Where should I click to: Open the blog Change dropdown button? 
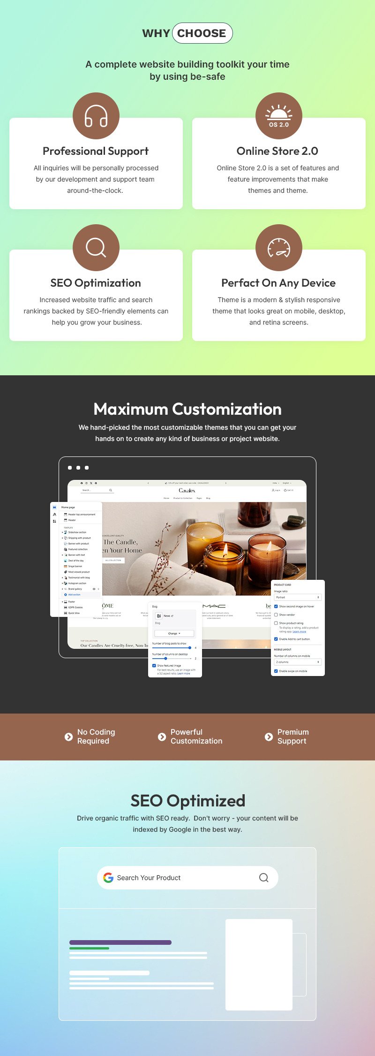point(174,633)
